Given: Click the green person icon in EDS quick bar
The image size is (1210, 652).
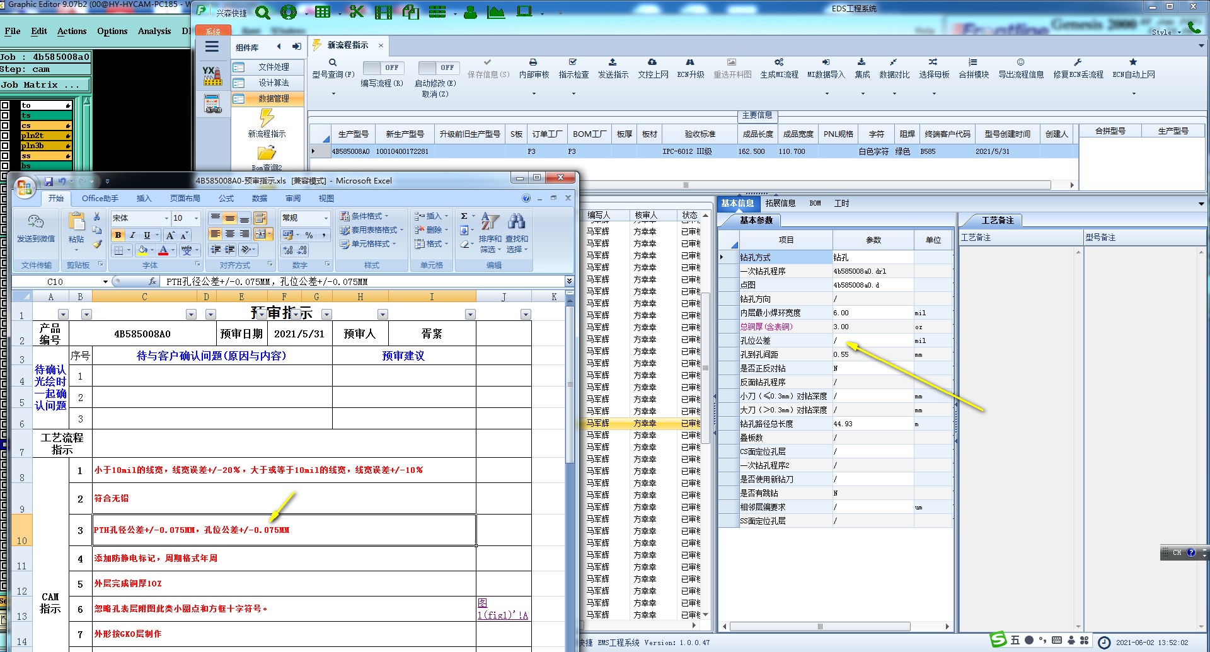Looking at the screenshot, I should point(470,12).
